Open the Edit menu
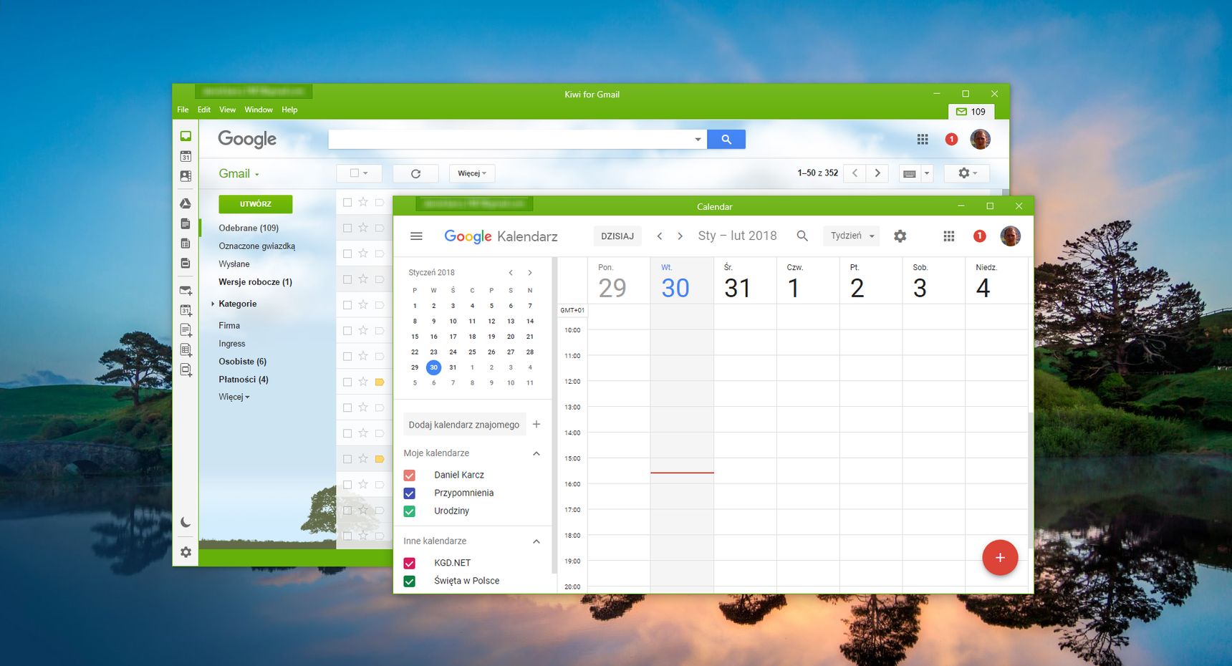This screenshot has height=666, width=1232. 204,110
